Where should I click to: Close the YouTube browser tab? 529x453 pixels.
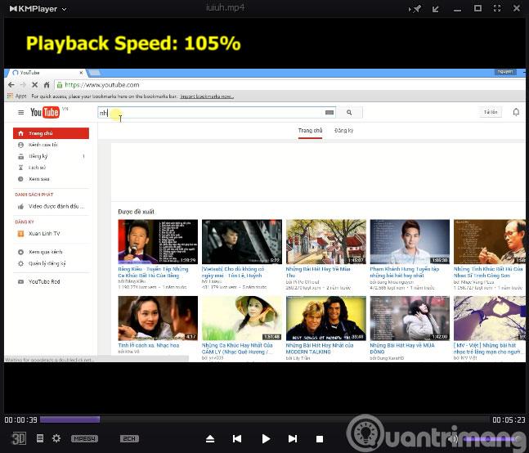pos(81,73)
